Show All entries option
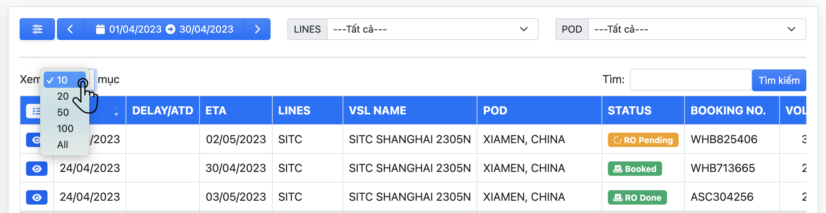826x213 pixels. [x=63, y=145]
